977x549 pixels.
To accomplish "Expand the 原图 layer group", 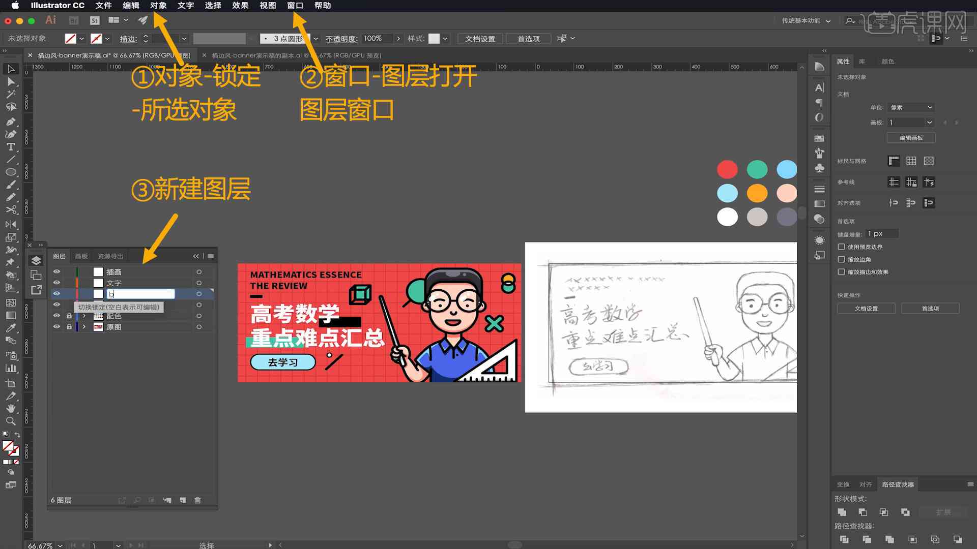I will click(82, 326).
